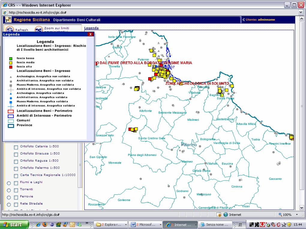The width and height of the screenshot is (306, 229).
Task: Click yellow risk marker near Santa Cristina Gela
Action: [136, 129]
